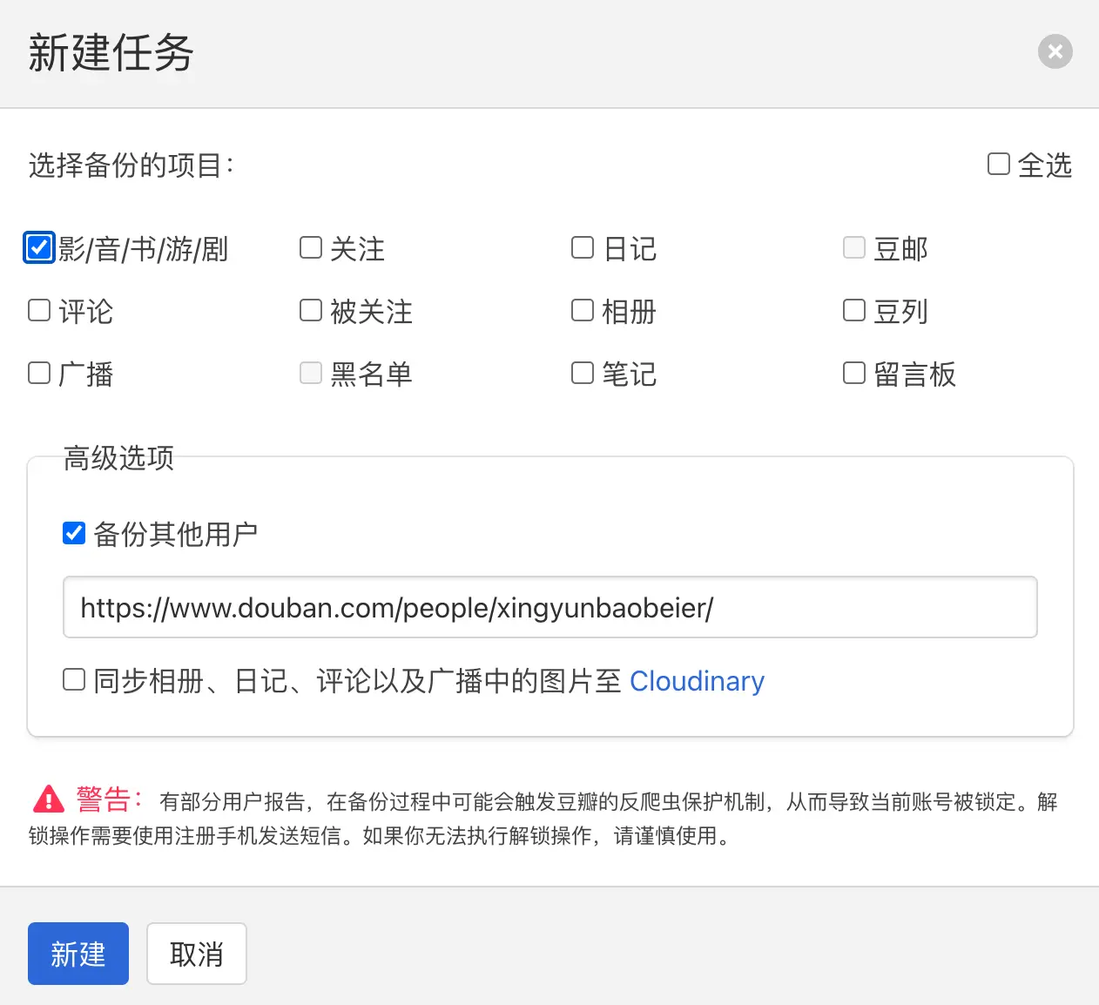Uncheck the 影/音/书/游/剧 checkbox
Viewport: 1099px width, 1005px height.
[39, 248]
